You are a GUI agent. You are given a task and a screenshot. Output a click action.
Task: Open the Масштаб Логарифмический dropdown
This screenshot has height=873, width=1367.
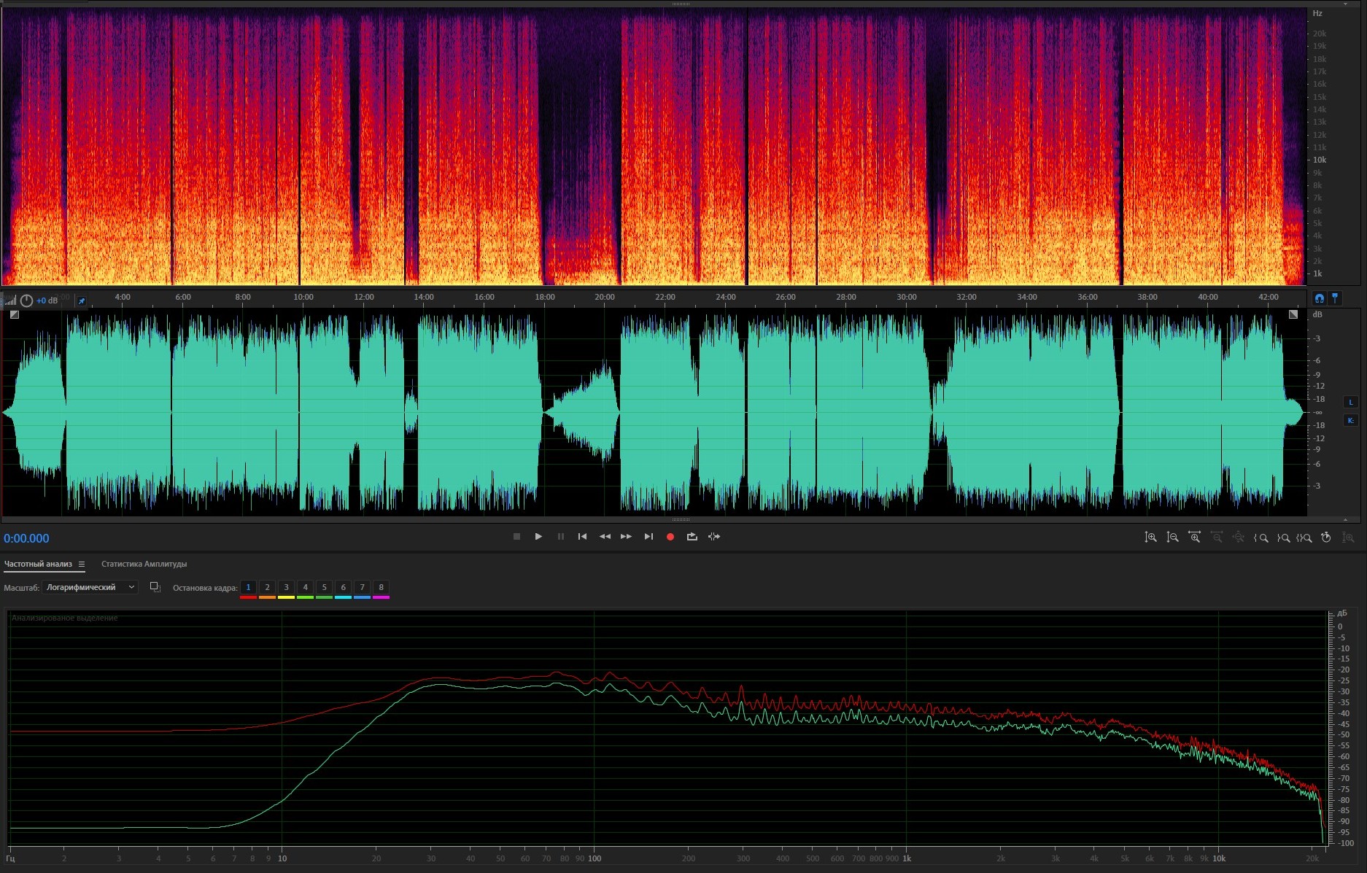[x=90, y=587]
